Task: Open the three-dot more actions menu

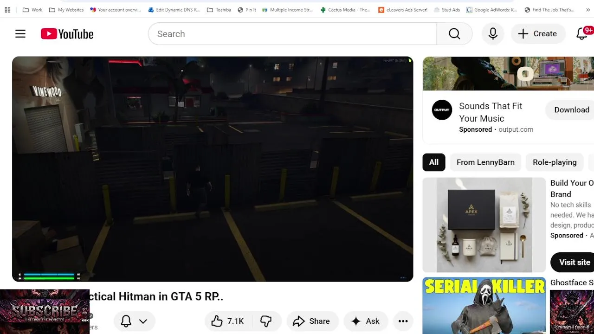Action: click(403, 321)
